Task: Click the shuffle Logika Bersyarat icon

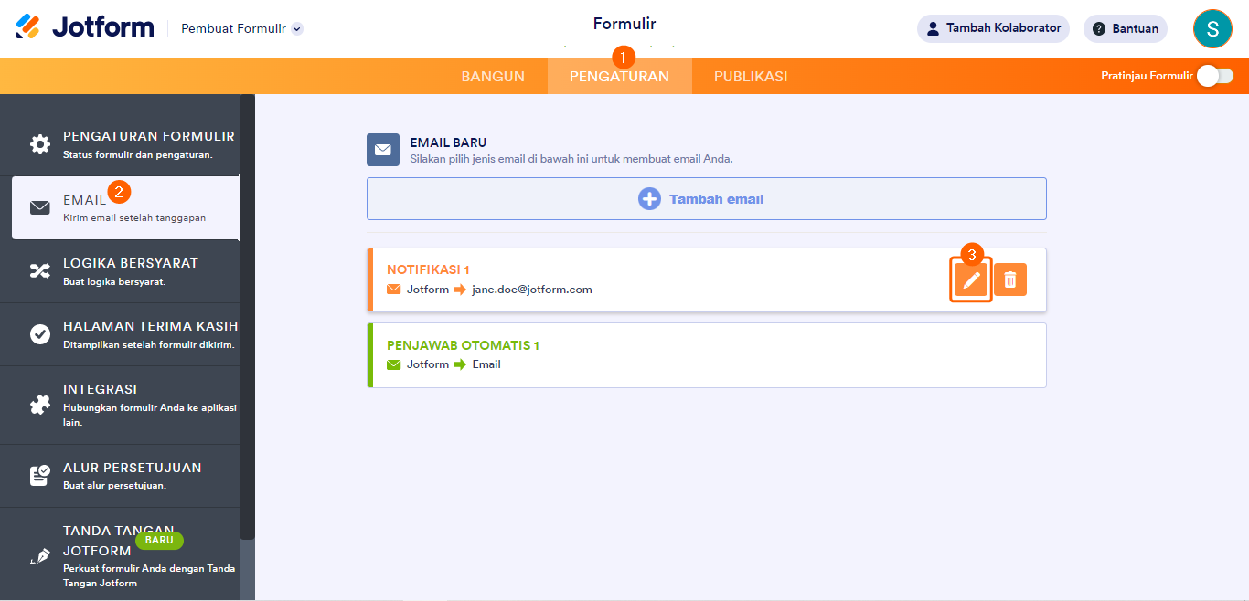Action: click(x=40, y=270)
